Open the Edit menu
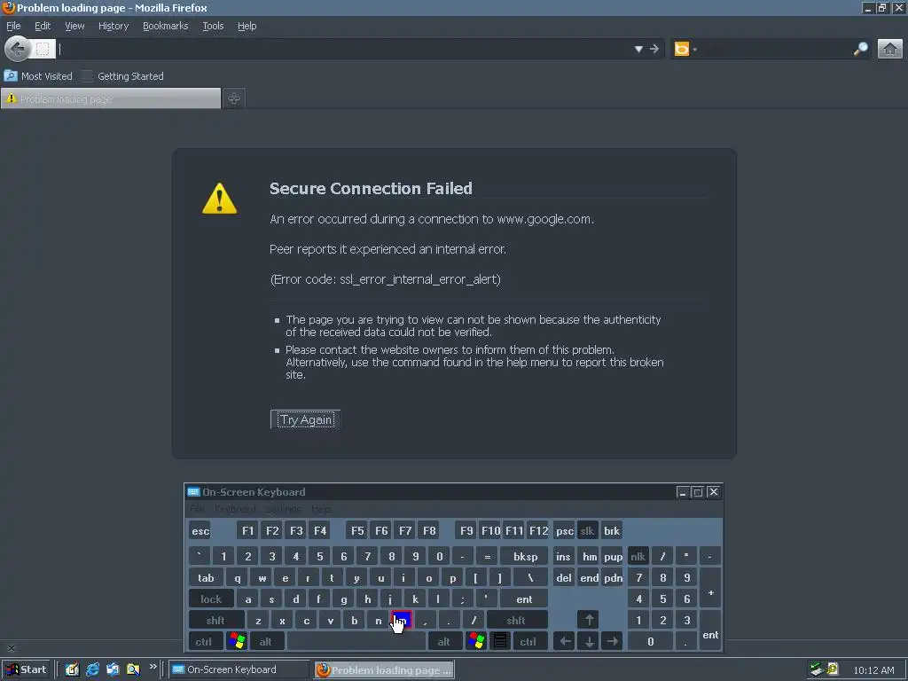Screen dimensions: 908x681 click(43, 26)
